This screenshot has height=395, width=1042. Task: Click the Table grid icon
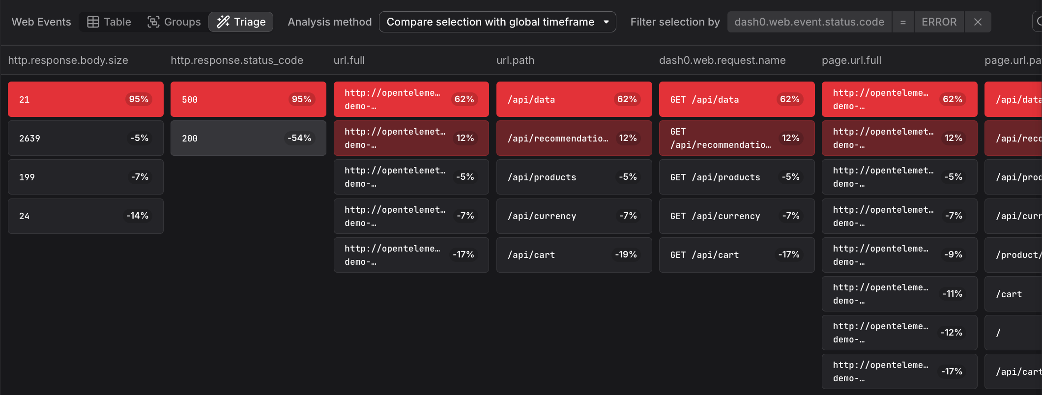point(93,22)
